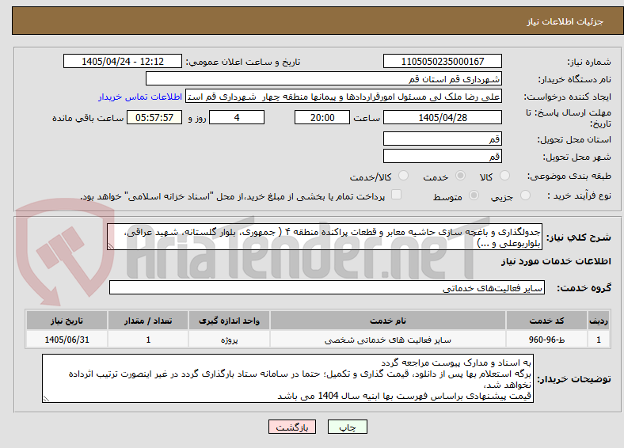The height and width of the screenshot is (448, 624).
Task: Click the تاریخ نیاز column header
Action: coord(67,321)
